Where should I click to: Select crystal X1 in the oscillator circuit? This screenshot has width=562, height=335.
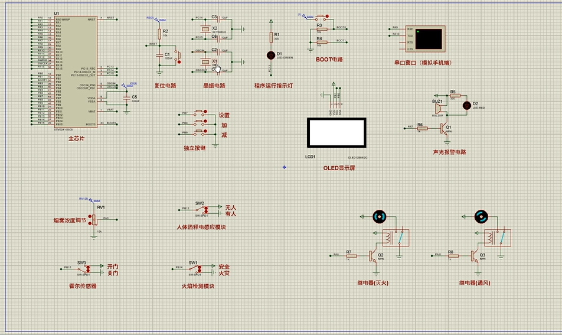coord(205,61)
